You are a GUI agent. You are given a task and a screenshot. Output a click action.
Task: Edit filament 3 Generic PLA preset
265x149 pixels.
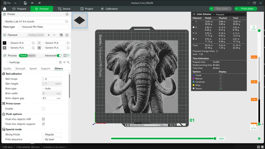coord(33,48)
